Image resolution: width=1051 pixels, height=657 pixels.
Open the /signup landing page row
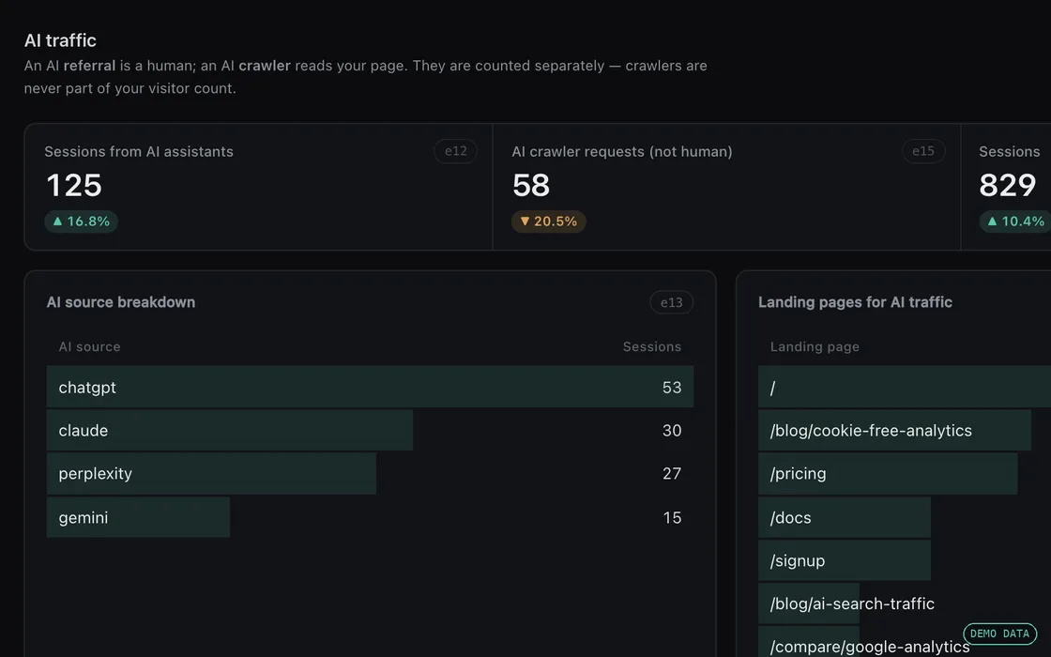pos(905,560)
